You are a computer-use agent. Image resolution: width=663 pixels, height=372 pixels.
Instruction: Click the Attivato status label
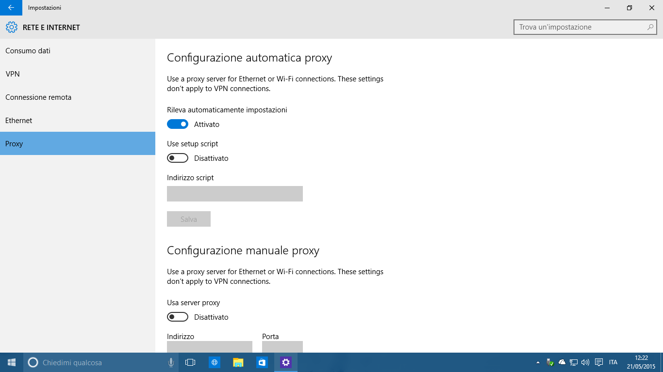pos(207,124)
